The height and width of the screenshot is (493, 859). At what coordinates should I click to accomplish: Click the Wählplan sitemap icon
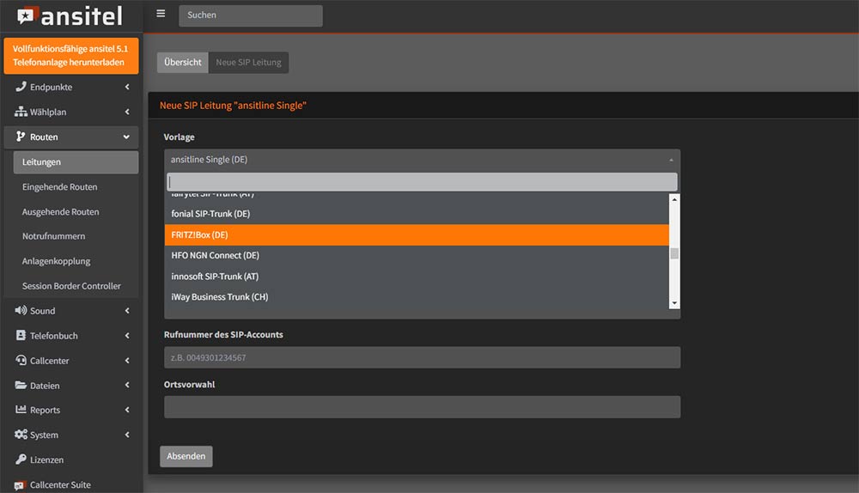click(x=21, y=112)
